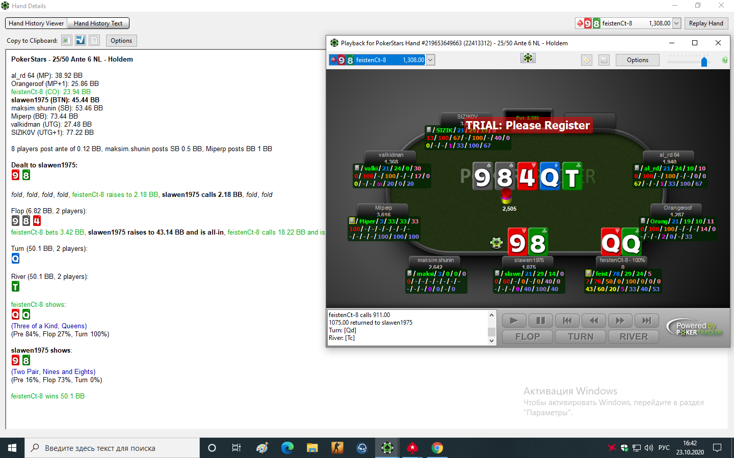Click the poker chip icon atop replayer
Screen dimensions: 734x458
coord(528,58)
